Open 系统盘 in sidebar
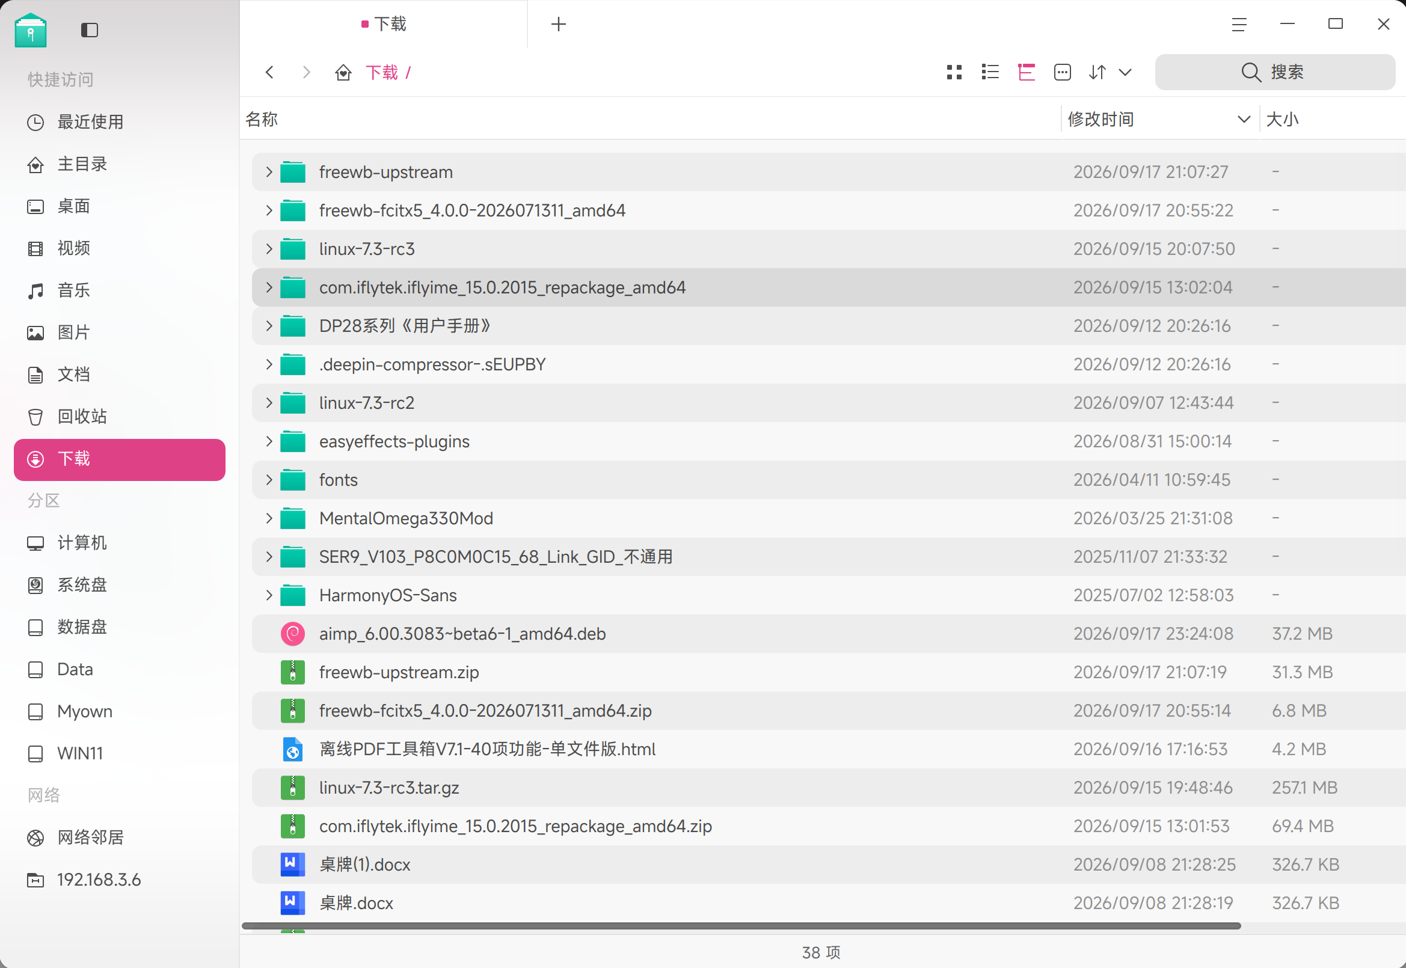The height and width of the screenshot is (968, 1406). pyautogui.click(x=120, y=584)
